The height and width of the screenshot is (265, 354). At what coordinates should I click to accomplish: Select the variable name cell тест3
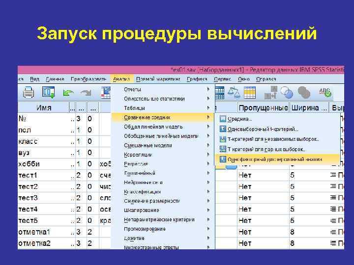(44, 198)
